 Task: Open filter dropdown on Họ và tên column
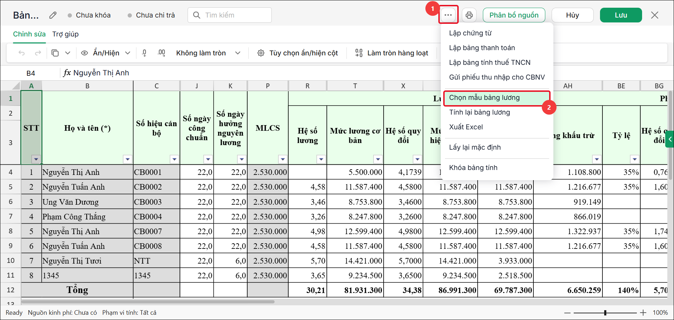click(128, 159)
